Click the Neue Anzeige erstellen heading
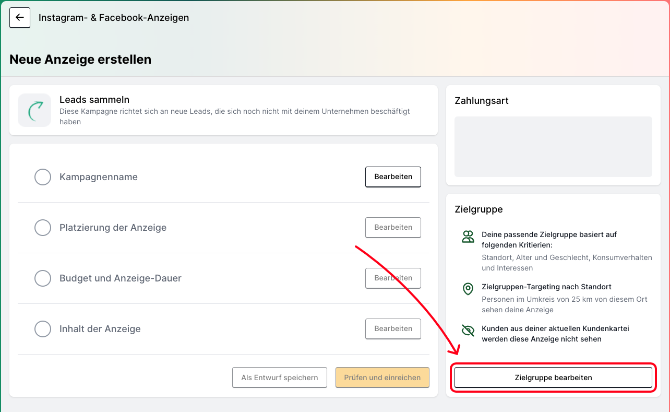The height and width of the screenshot is (412, 670). (80, 60)
